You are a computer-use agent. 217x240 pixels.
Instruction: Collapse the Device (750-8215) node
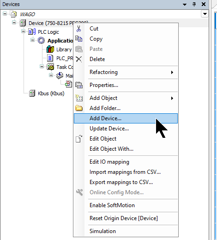point(14,23)
